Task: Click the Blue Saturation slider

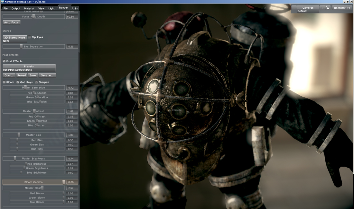Action: [x=37, y=101]
